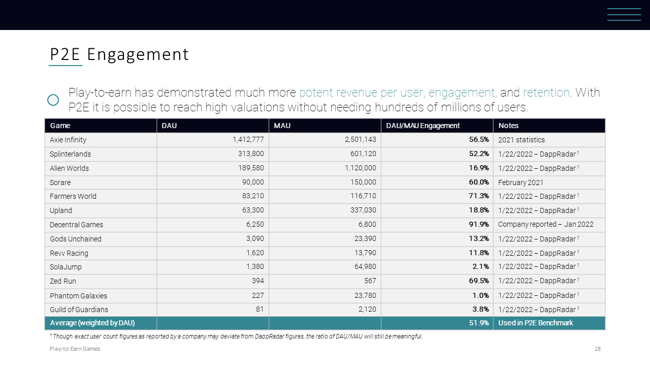Click the P2E Engagement title

[x=119, y=54]
